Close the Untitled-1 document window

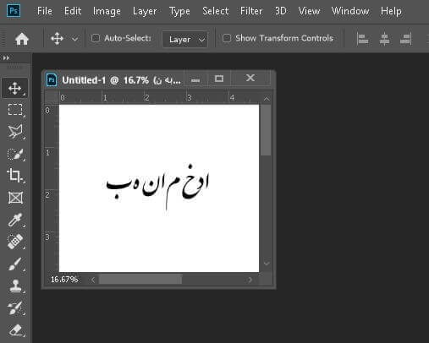pyautogui.click(x=250, y=78)
